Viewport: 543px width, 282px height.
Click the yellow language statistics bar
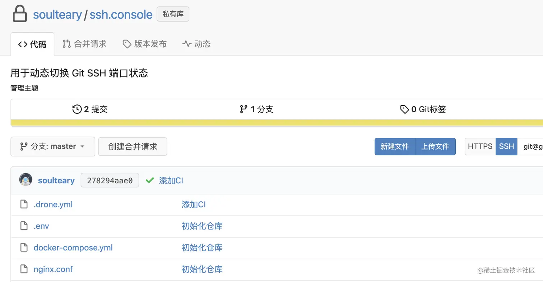click(x=277, y=123)
